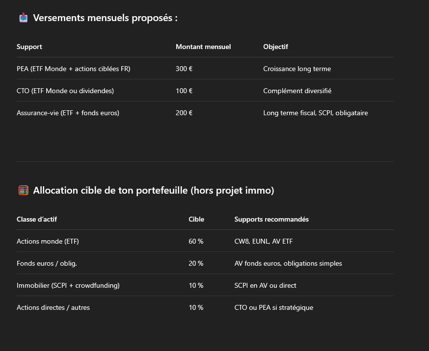Screen dimensions: 429x351
Task: Click the 'Long terme fiscal, SCPI, obligataire' cell
Action: 316,113
